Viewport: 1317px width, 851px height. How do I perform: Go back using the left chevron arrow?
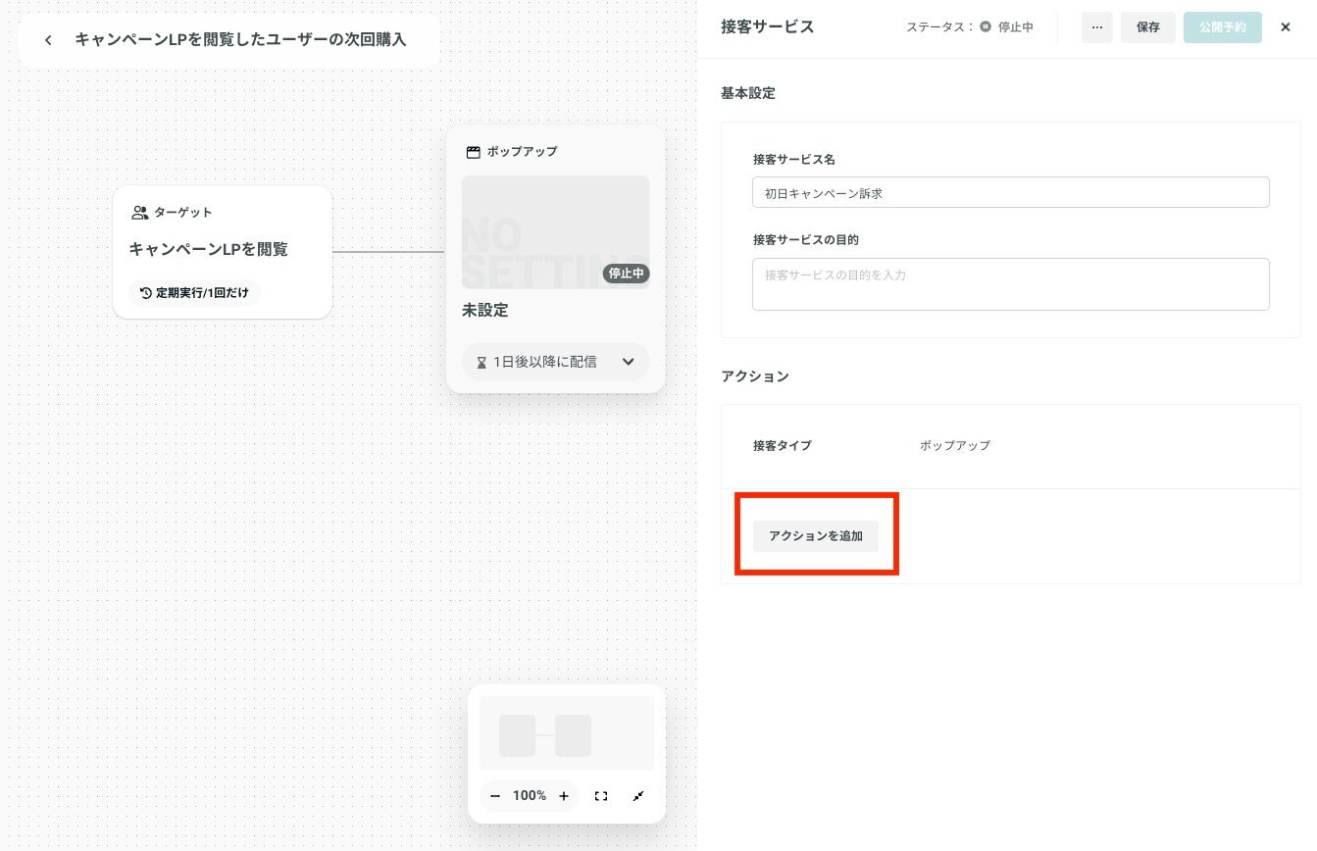pos(48,40)
